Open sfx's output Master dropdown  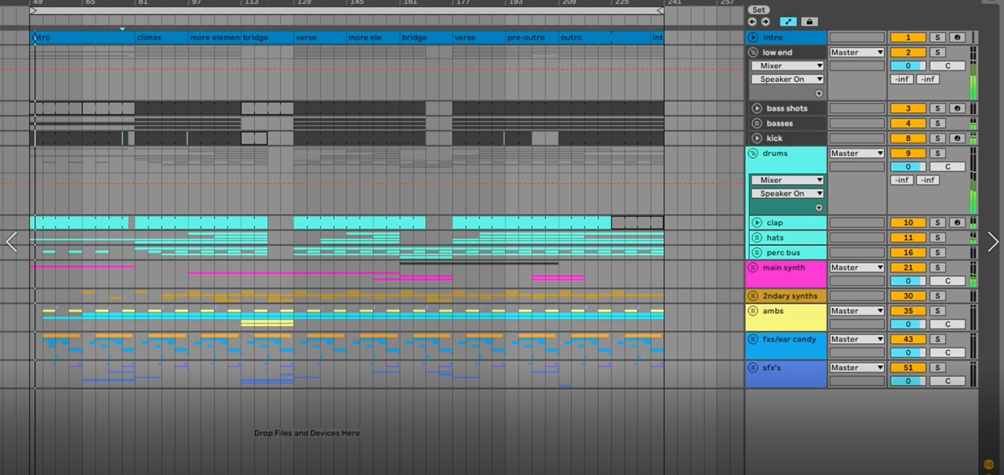pyautogui.click(x=856, y=368)
